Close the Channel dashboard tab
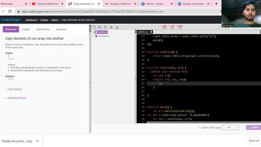This screenshot has width=261, height=147. (x=62, y=4)
